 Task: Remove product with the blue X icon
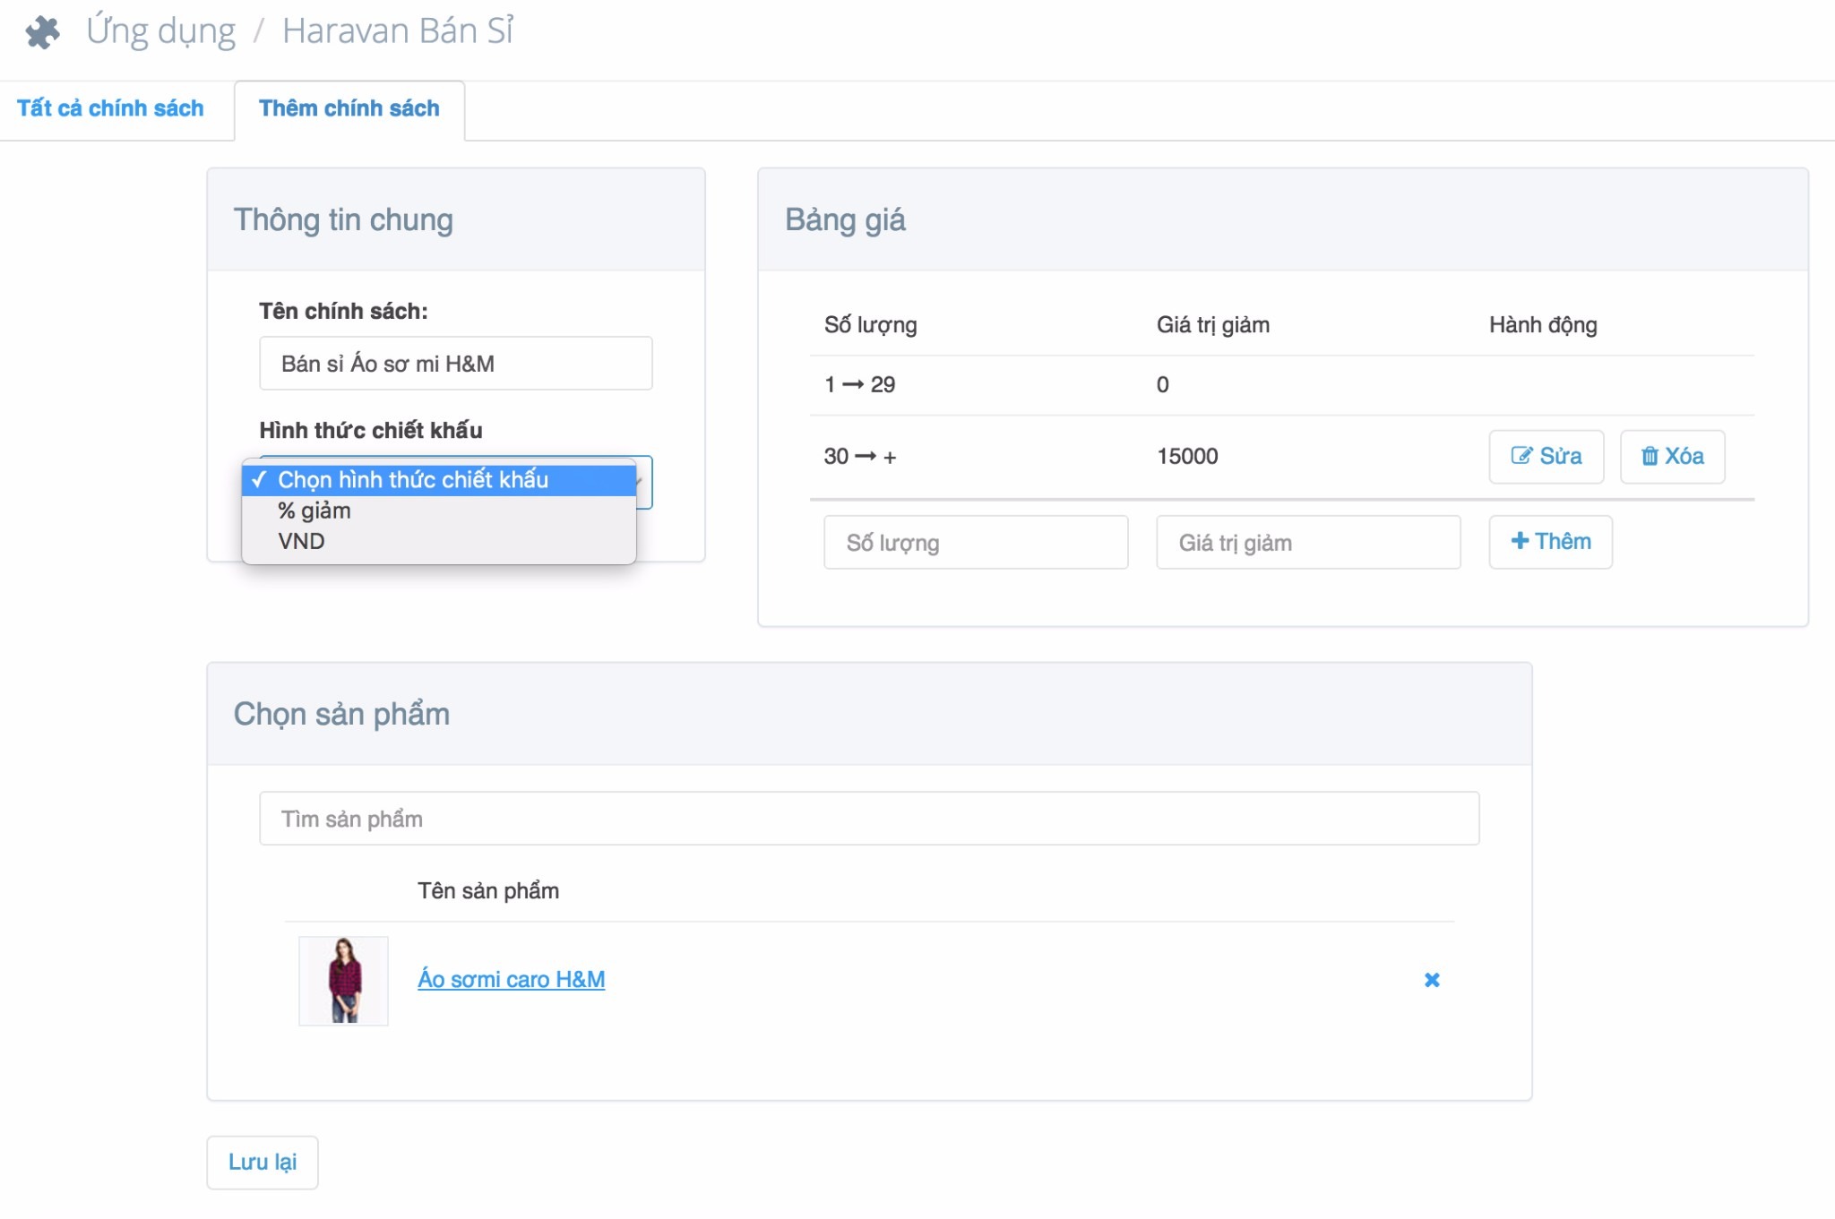click(1432, 980)
